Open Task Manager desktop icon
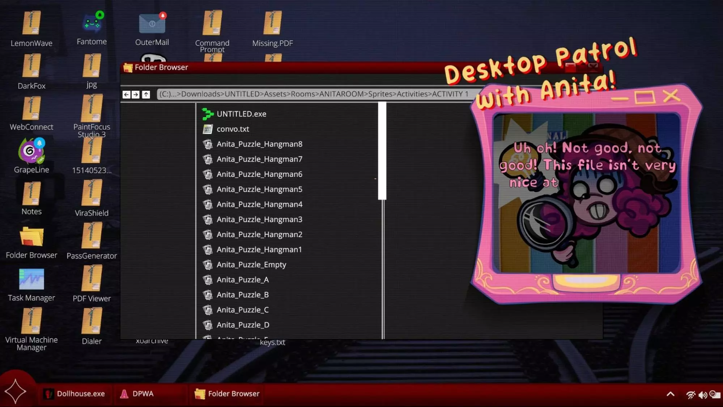The height and width of the screenshot is (407, 723). click(31, 280)
